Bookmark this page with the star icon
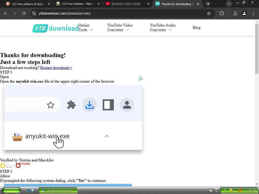Image resolution: width=259 pixels, height=194 pixels. tap(209, 13)
